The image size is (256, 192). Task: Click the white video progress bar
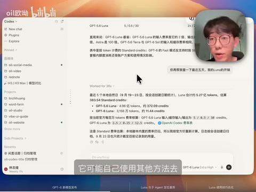[x=55, y=191]
